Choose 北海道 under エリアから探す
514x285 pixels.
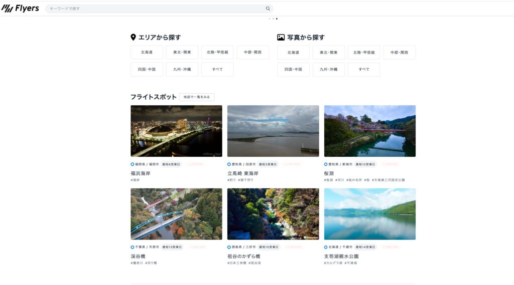(x=147, y=53)
